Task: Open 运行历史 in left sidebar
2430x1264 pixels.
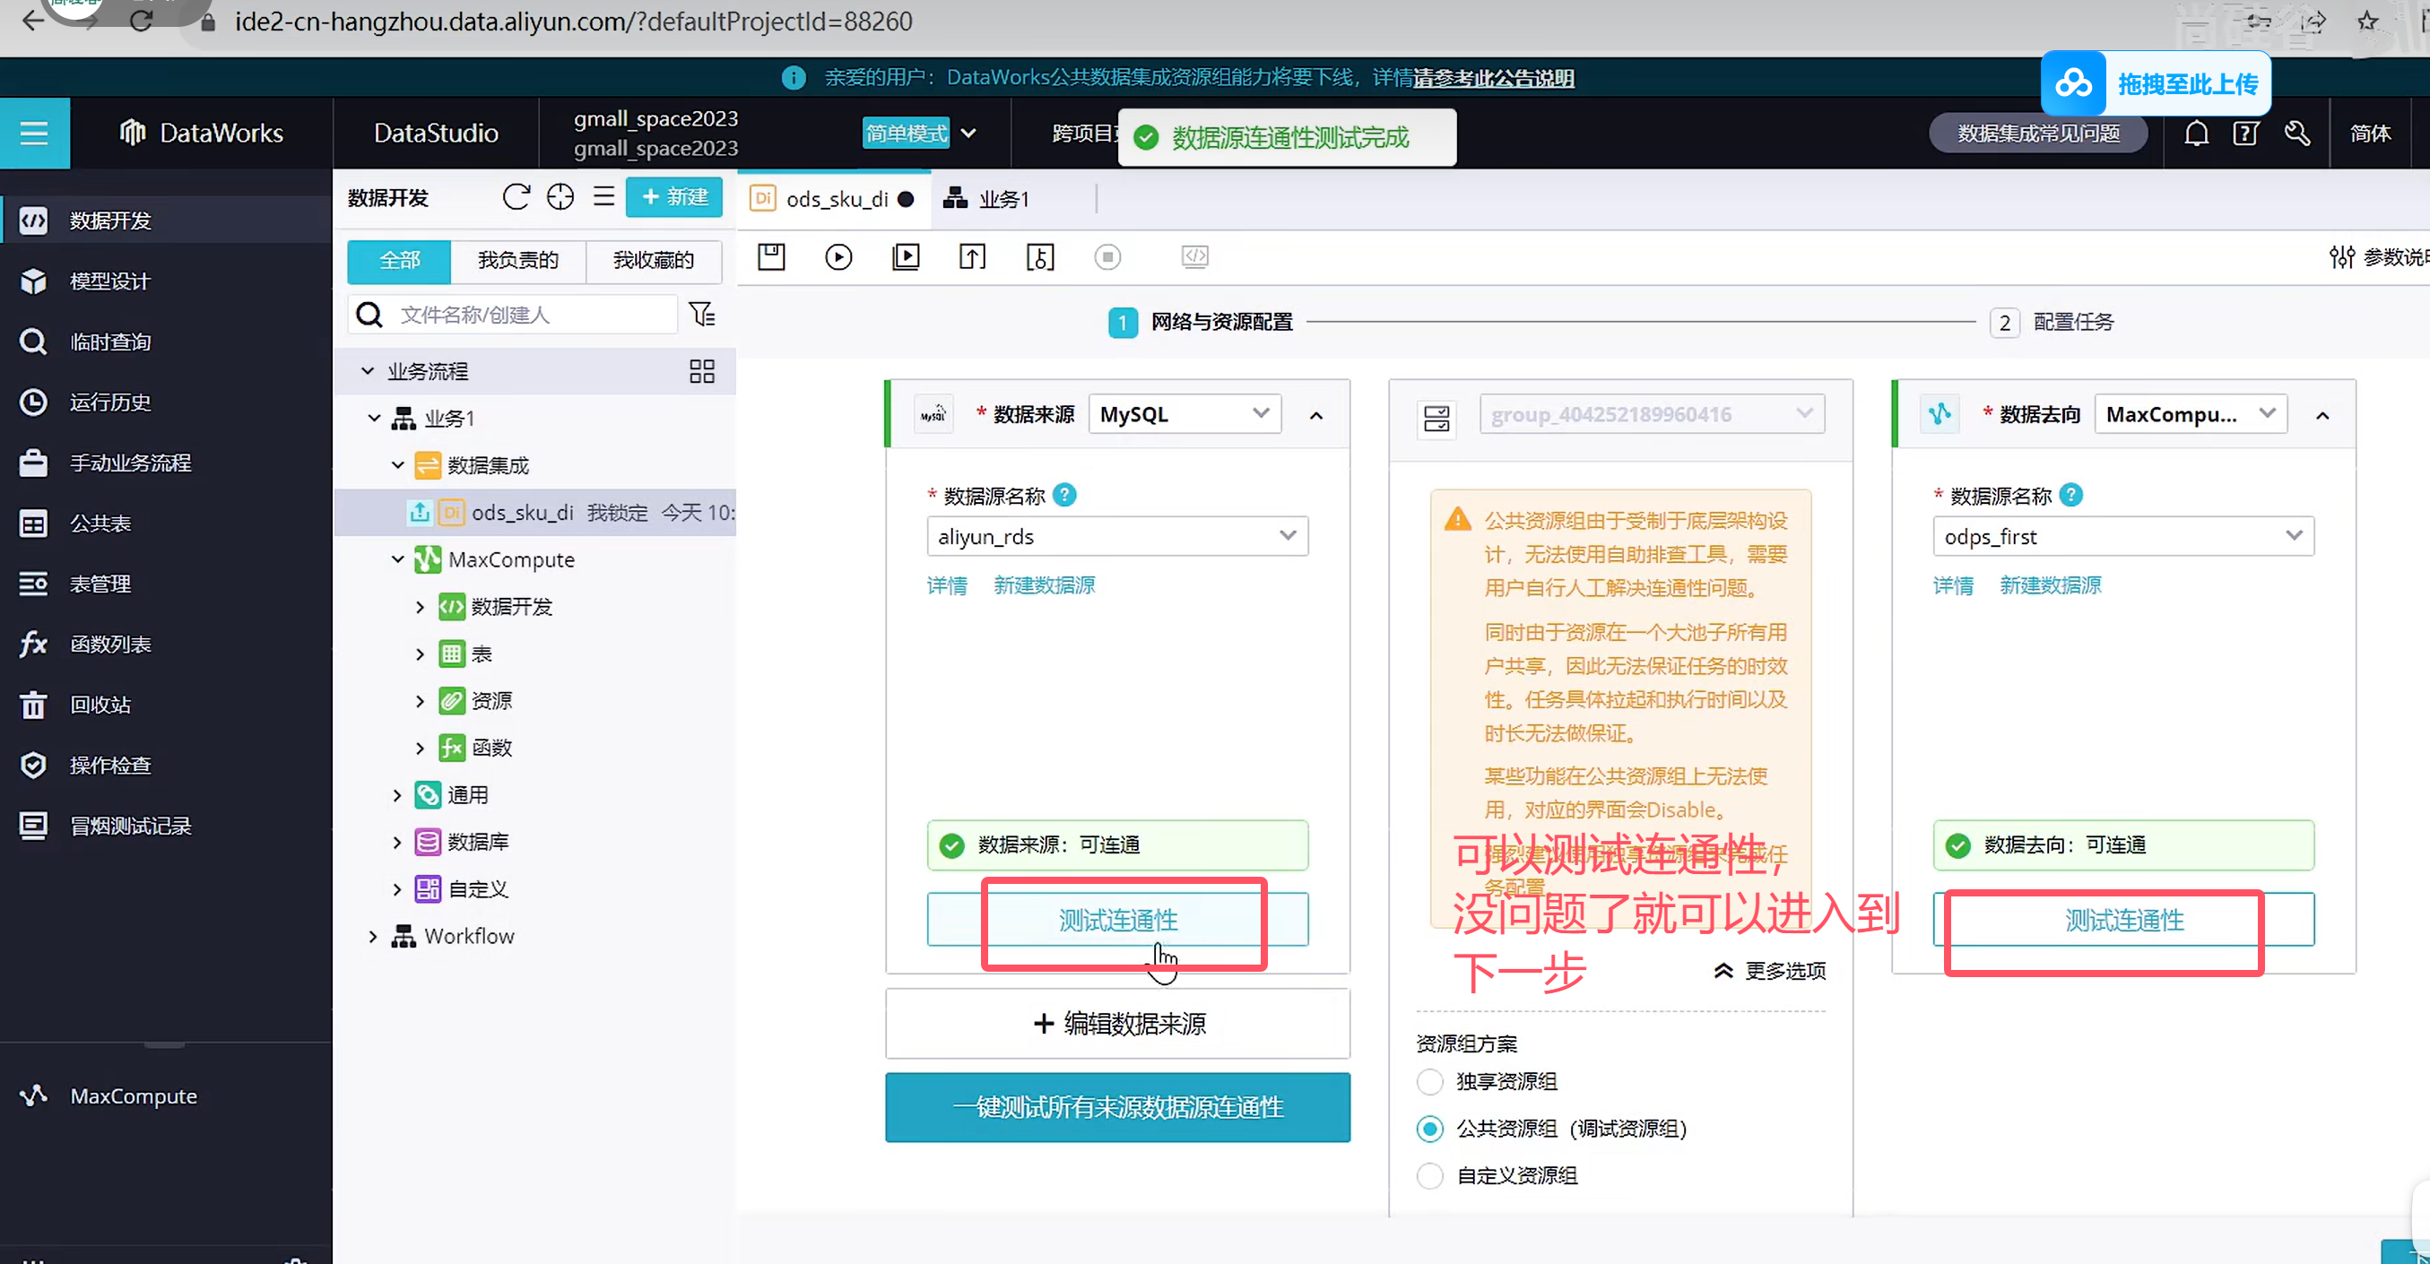Action: (109, 402)
